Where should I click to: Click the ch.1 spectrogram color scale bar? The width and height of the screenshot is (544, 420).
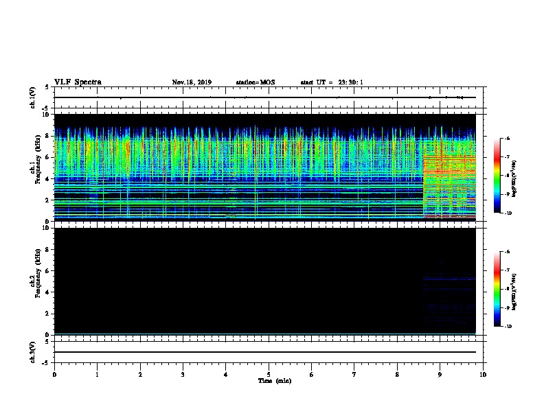[x=497, y=176]
